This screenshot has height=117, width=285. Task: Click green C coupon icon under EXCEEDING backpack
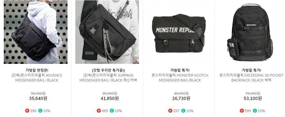coord(255,111)
